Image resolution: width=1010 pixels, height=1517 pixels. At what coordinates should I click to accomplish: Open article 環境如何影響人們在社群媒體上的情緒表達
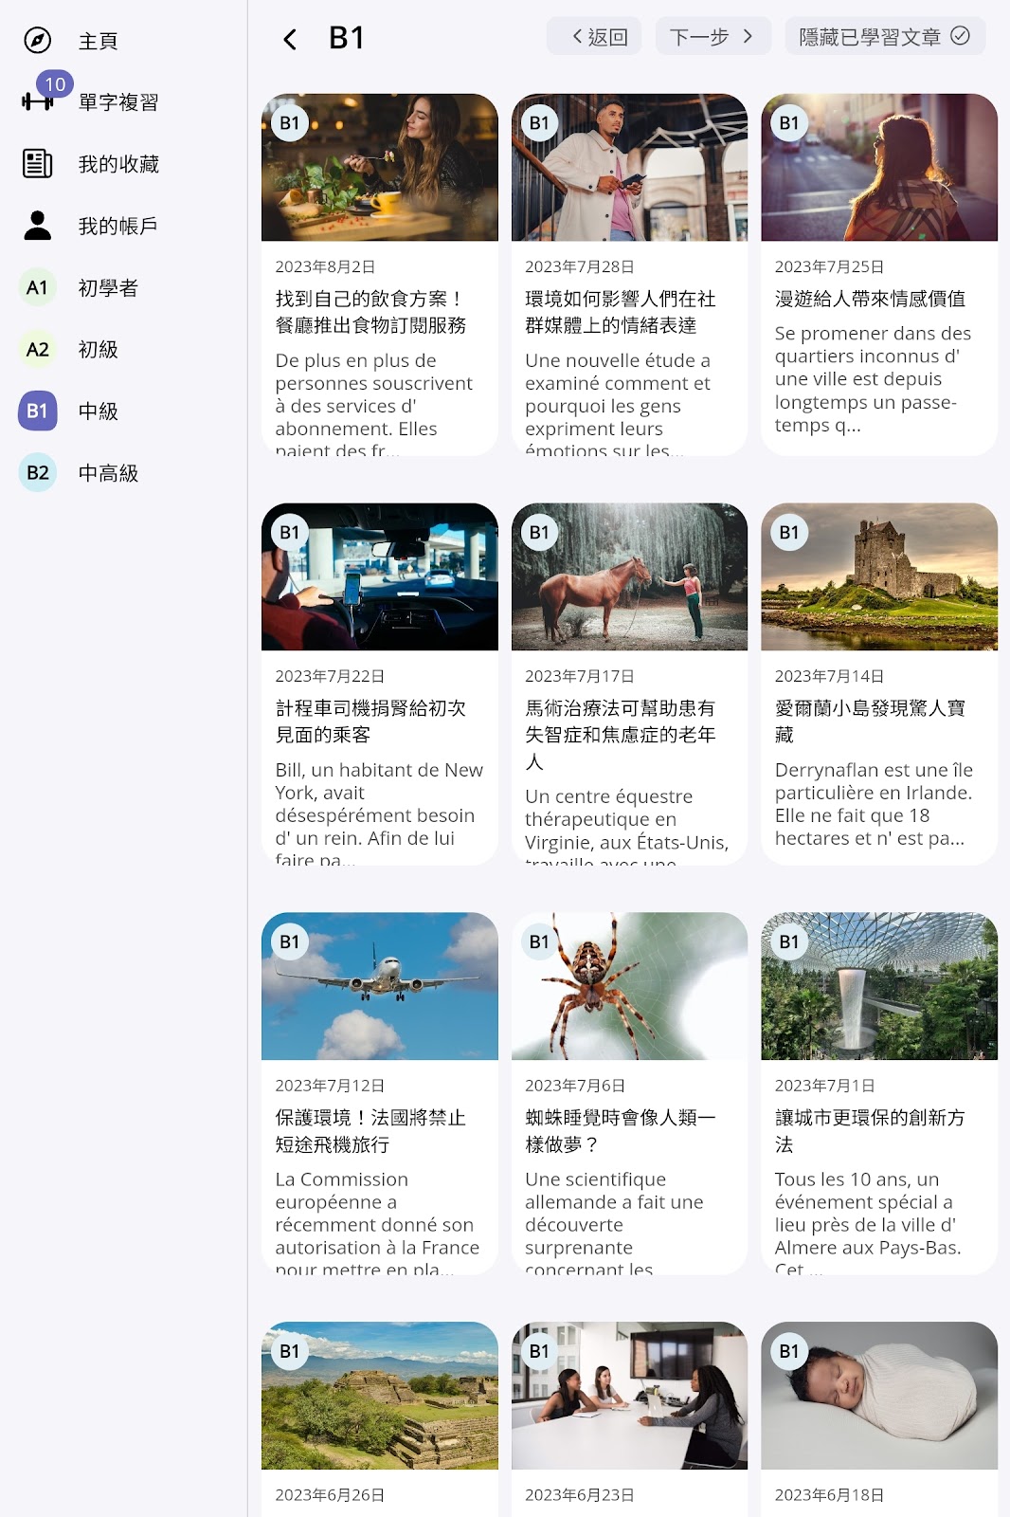pyautogui.click(x=621, y=312)
